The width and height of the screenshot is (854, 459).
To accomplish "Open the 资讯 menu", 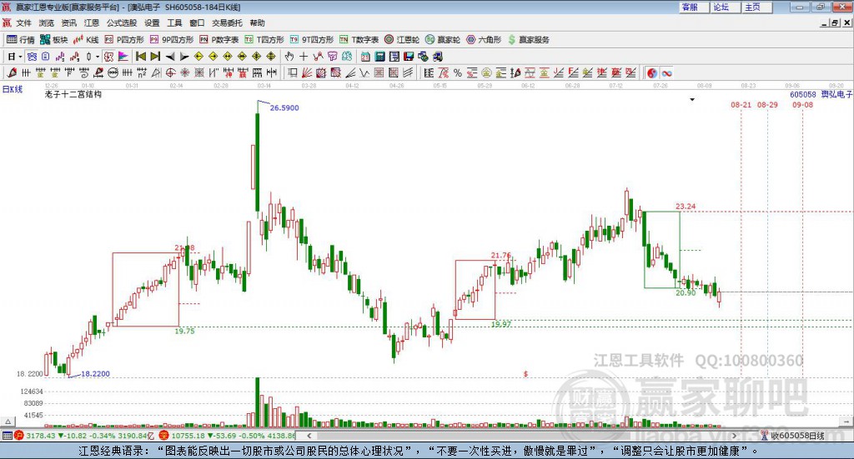I will coord(68,22).
